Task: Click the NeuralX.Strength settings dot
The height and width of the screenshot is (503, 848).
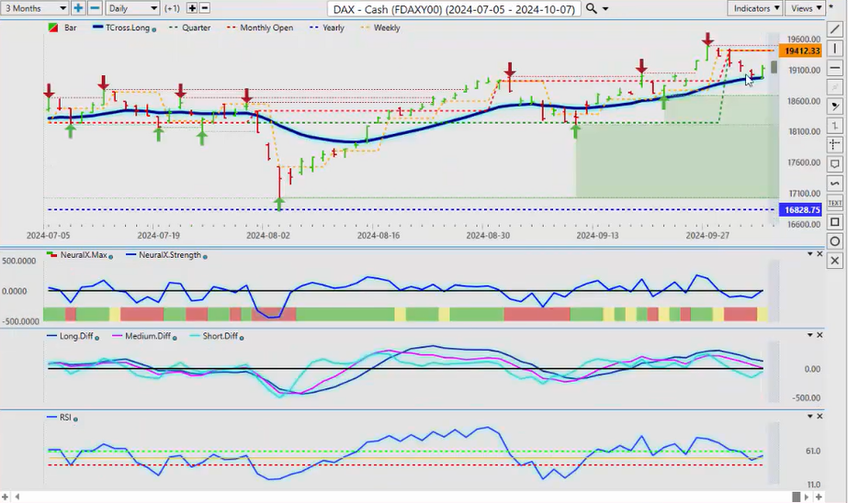Action: (x=205, y=257)
